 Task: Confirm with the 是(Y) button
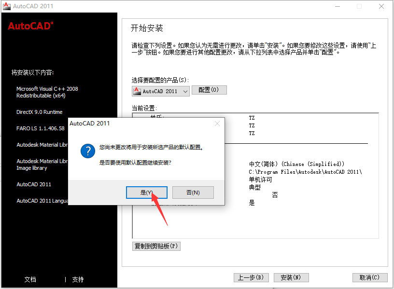tap(147, 193)
